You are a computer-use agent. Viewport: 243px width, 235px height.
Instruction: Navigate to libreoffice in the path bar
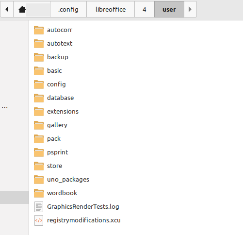(111, 9)
